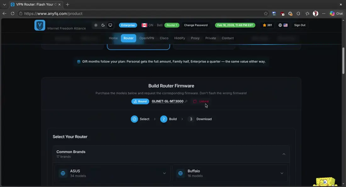Open the Copilot Chat button

pyautogui.click(x=336, y=13)
